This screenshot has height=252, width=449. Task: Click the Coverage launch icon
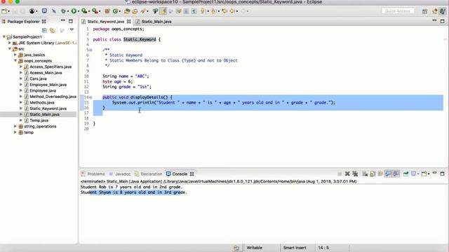[84, 11]
